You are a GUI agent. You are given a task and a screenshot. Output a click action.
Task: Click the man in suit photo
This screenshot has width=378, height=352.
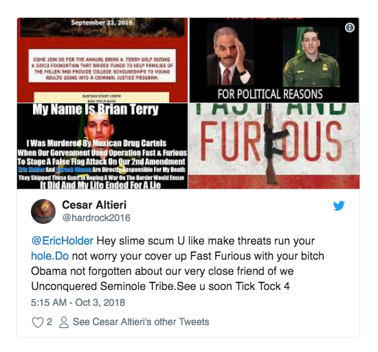(x=230, y=55)
